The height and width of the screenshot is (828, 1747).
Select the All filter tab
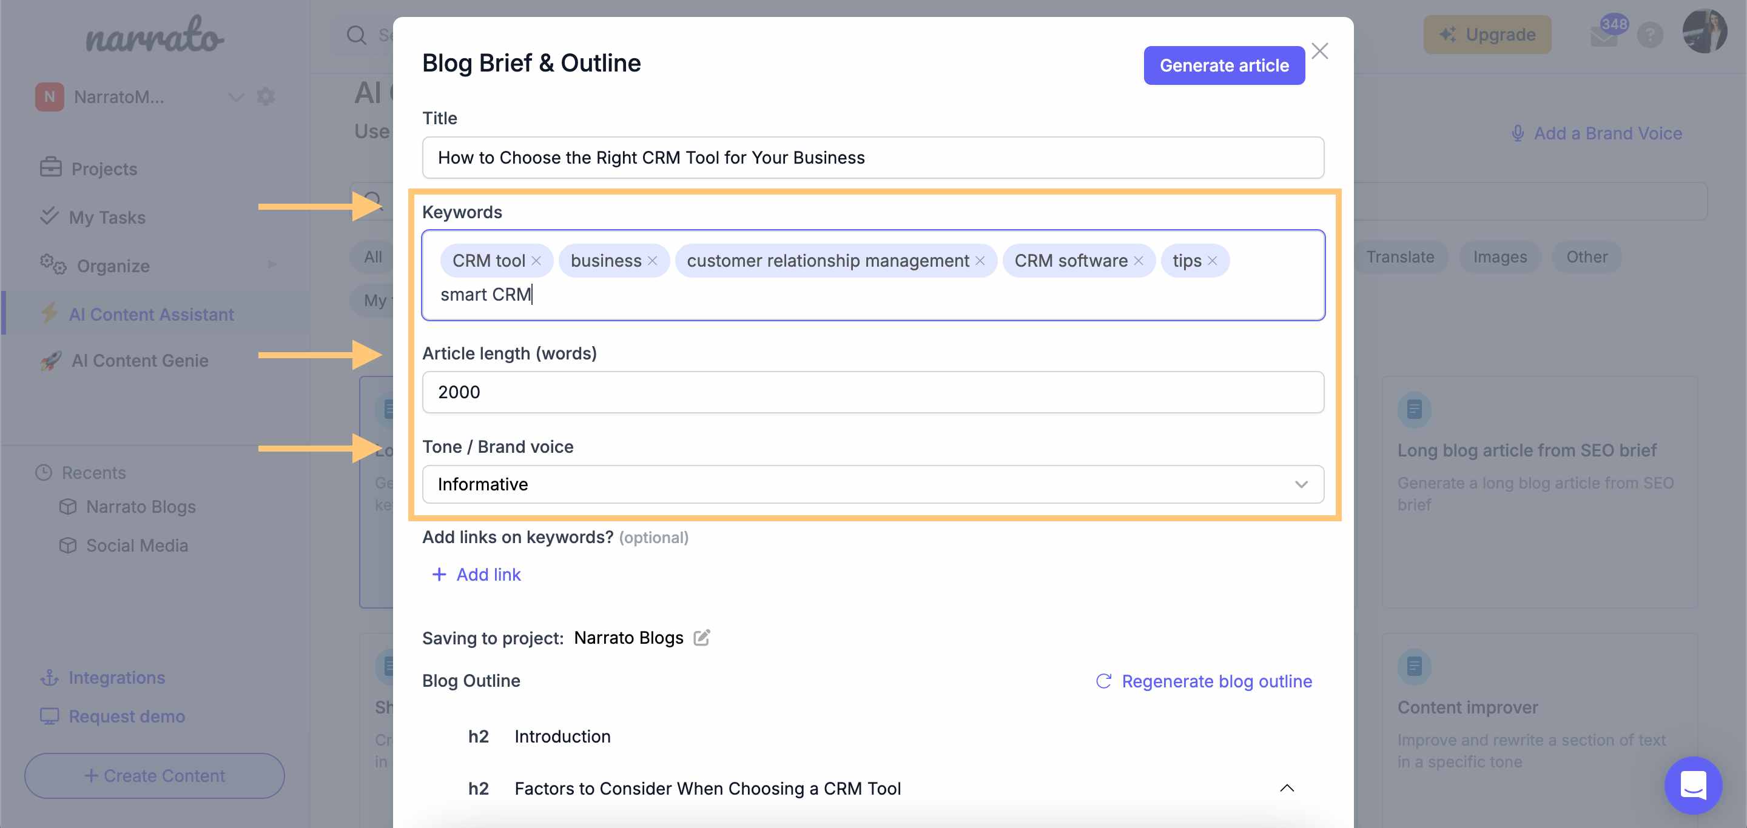click(x=372, y=257)
